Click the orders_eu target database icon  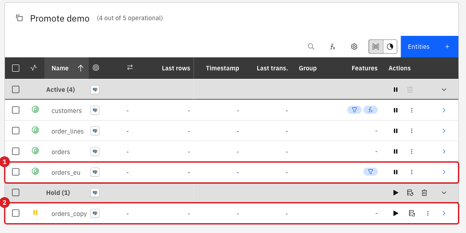point(95,172)
